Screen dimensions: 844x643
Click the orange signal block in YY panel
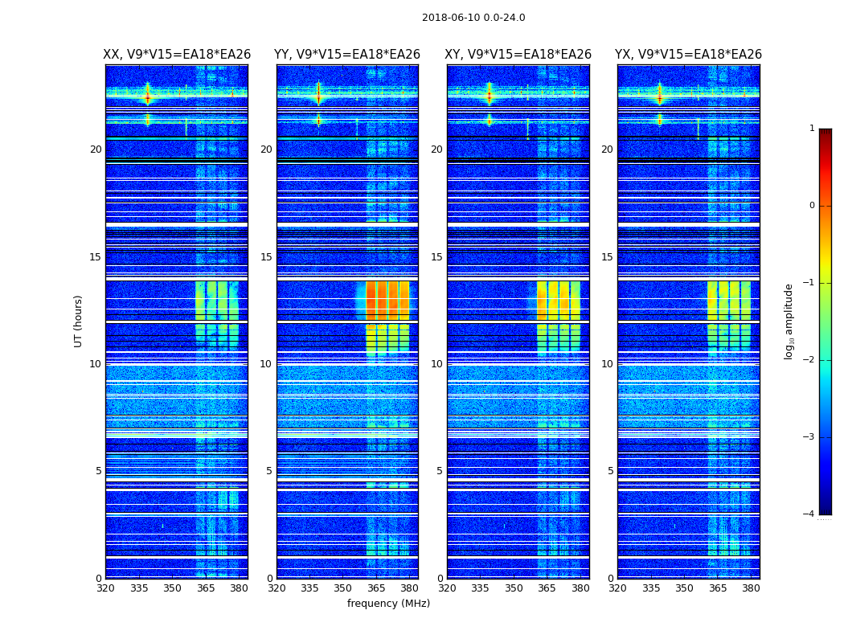click(x=387, y=301)
